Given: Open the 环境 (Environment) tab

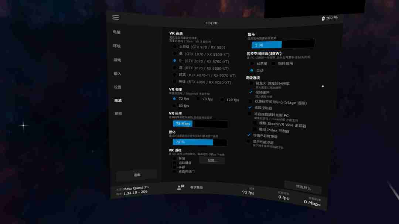Looking at the screenshot, I should click(x=117, y=46).
